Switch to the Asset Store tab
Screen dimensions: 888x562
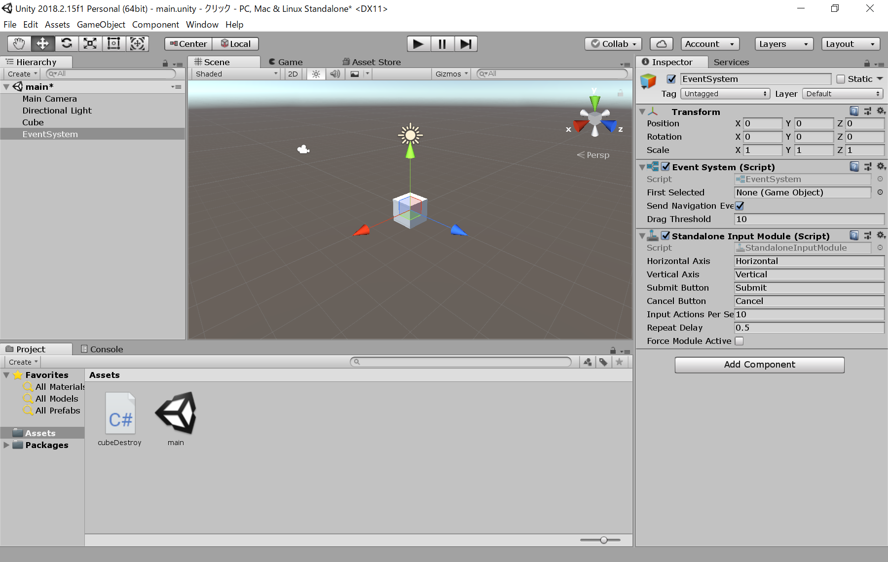pyautogui.click(x=371, y=62)
